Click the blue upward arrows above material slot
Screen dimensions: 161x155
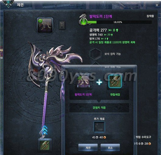pyautogui.click(x=45, y=130)
